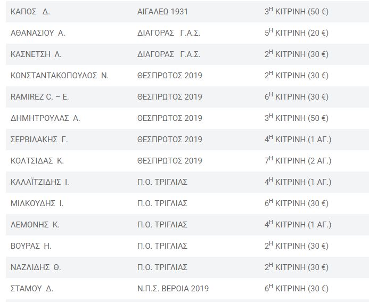The image size is (369, 302).
Task: Select RAMIREZ C. – E. row
Action: [x=187, y=97]
